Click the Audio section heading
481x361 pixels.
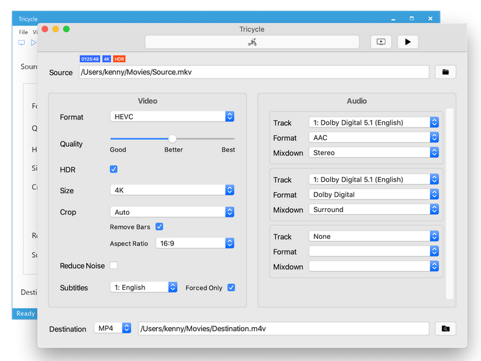tap(357, 101)
